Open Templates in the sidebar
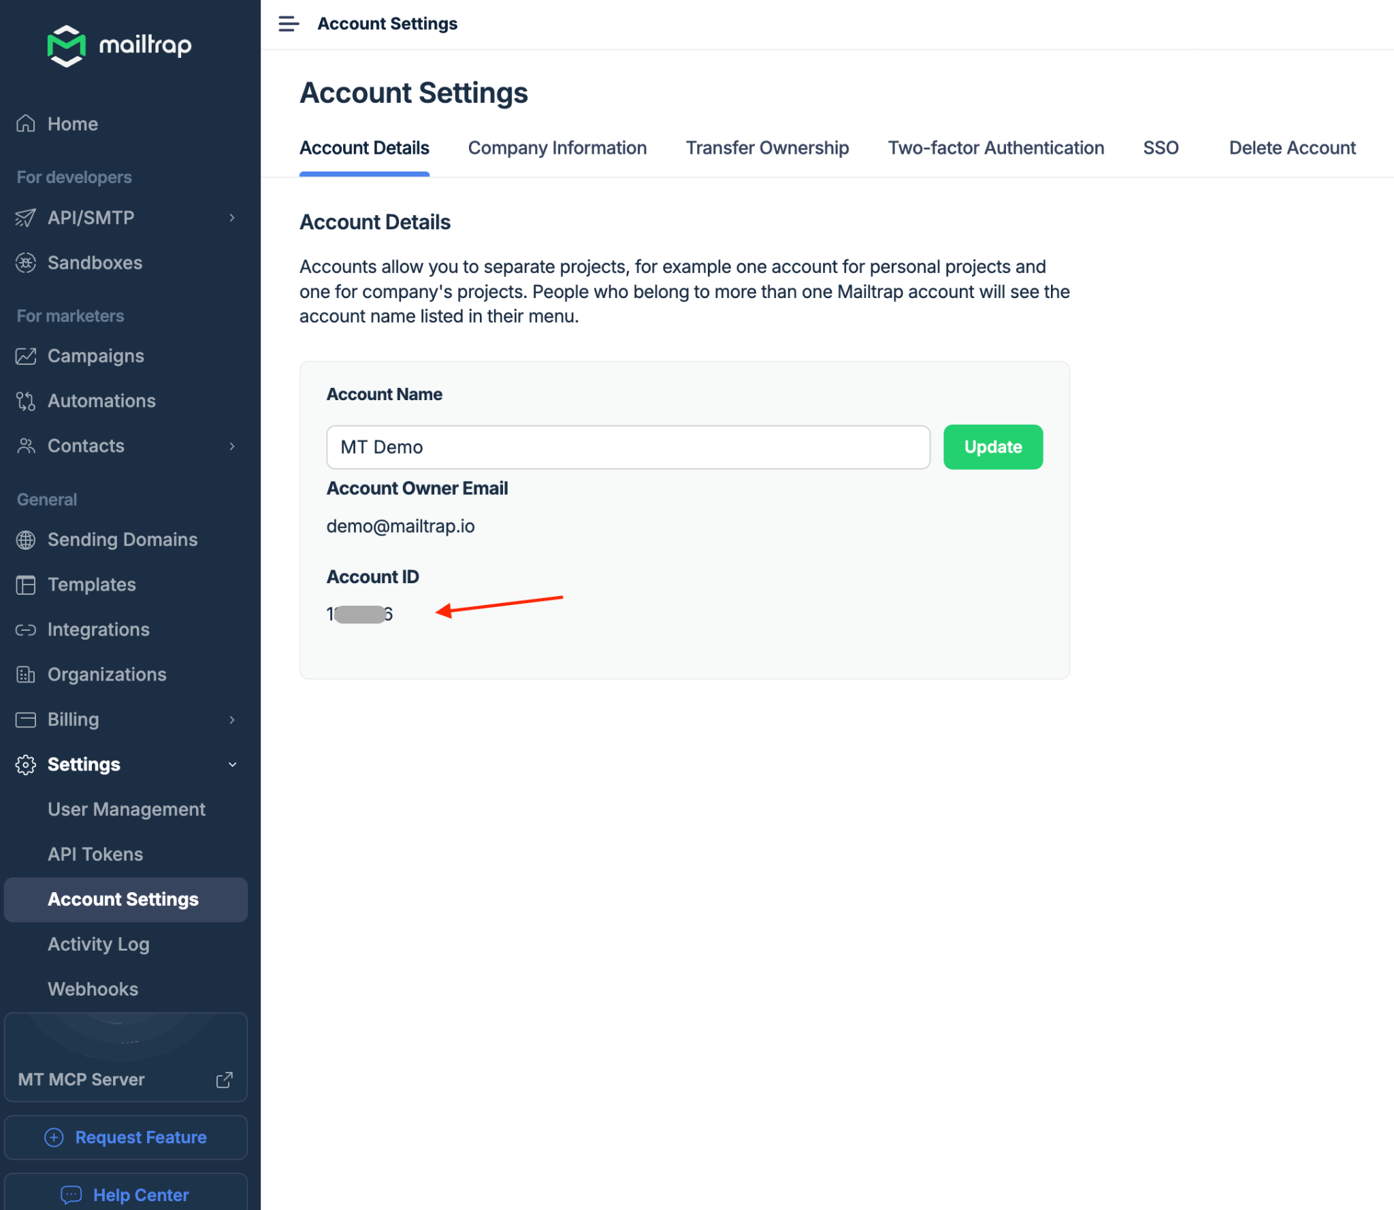This screenshot has height=1210, width=1394. [92, 585]
